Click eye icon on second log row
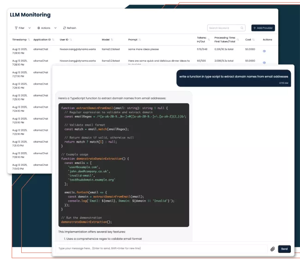 tap(264, 61)
